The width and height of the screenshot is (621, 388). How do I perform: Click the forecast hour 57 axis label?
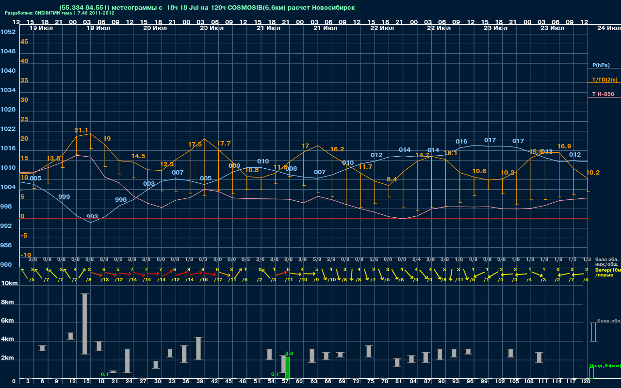click(285, 382)
